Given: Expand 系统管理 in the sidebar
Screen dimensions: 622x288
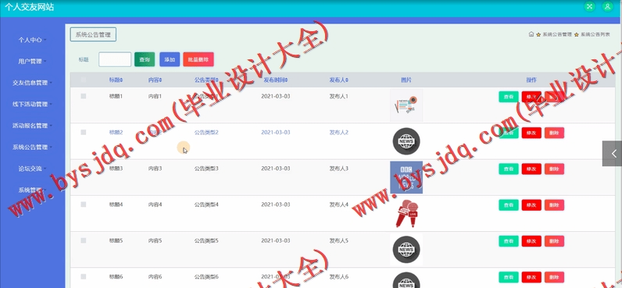Looking at the screenshot, I should [33, 190].
